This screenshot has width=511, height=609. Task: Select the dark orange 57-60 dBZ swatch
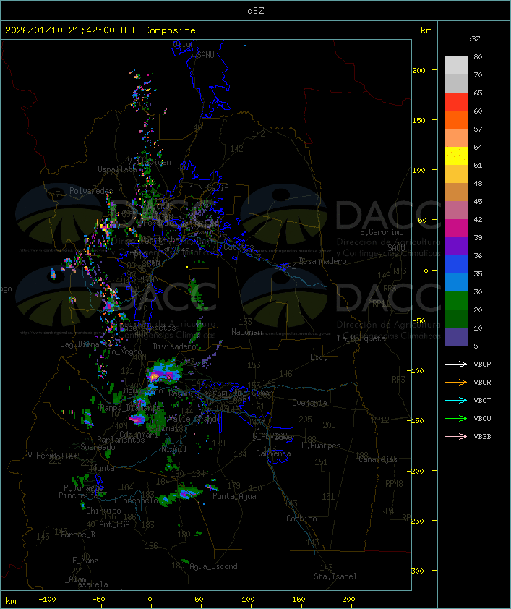tap(456, 119)
